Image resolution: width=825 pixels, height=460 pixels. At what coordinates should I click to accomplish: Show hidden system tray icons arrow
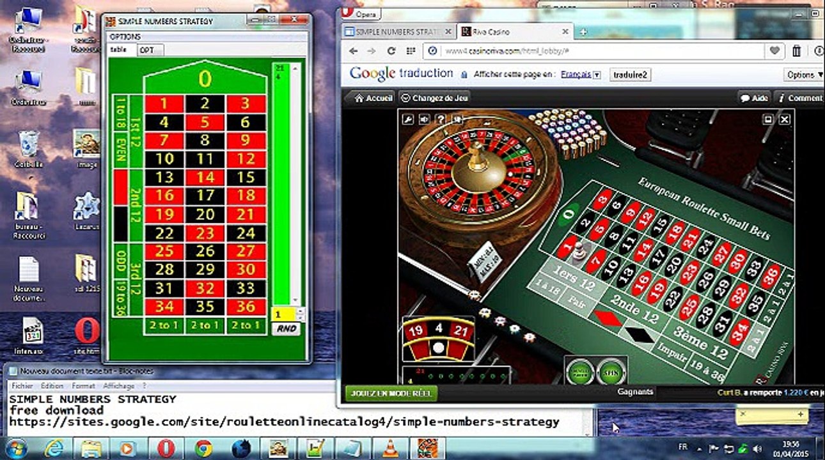(x=698, y=448)
